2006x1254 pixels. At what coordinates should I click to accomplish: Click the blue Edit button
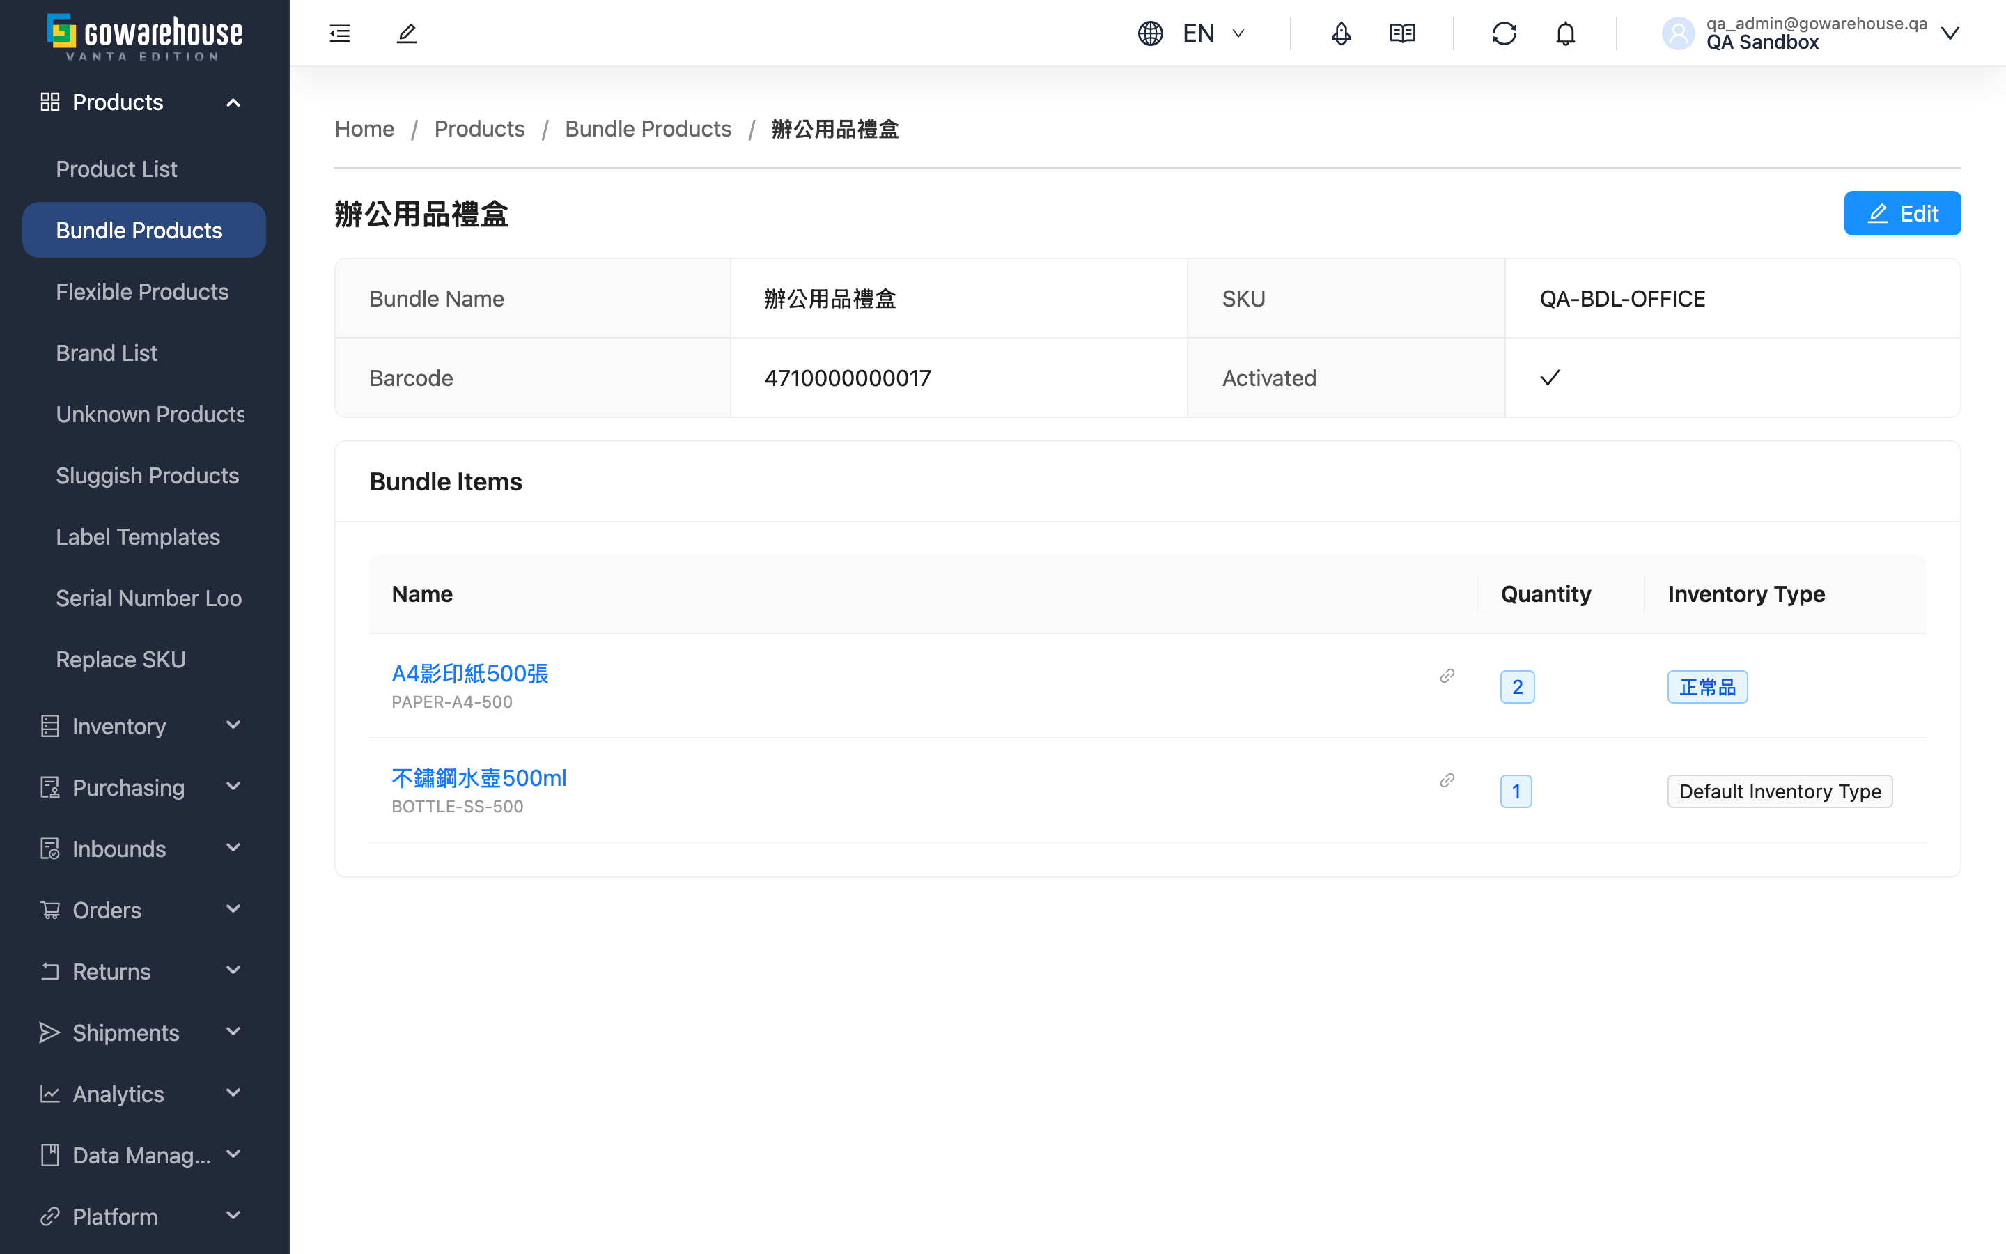pyautogui.click(x=1902, y=213)
